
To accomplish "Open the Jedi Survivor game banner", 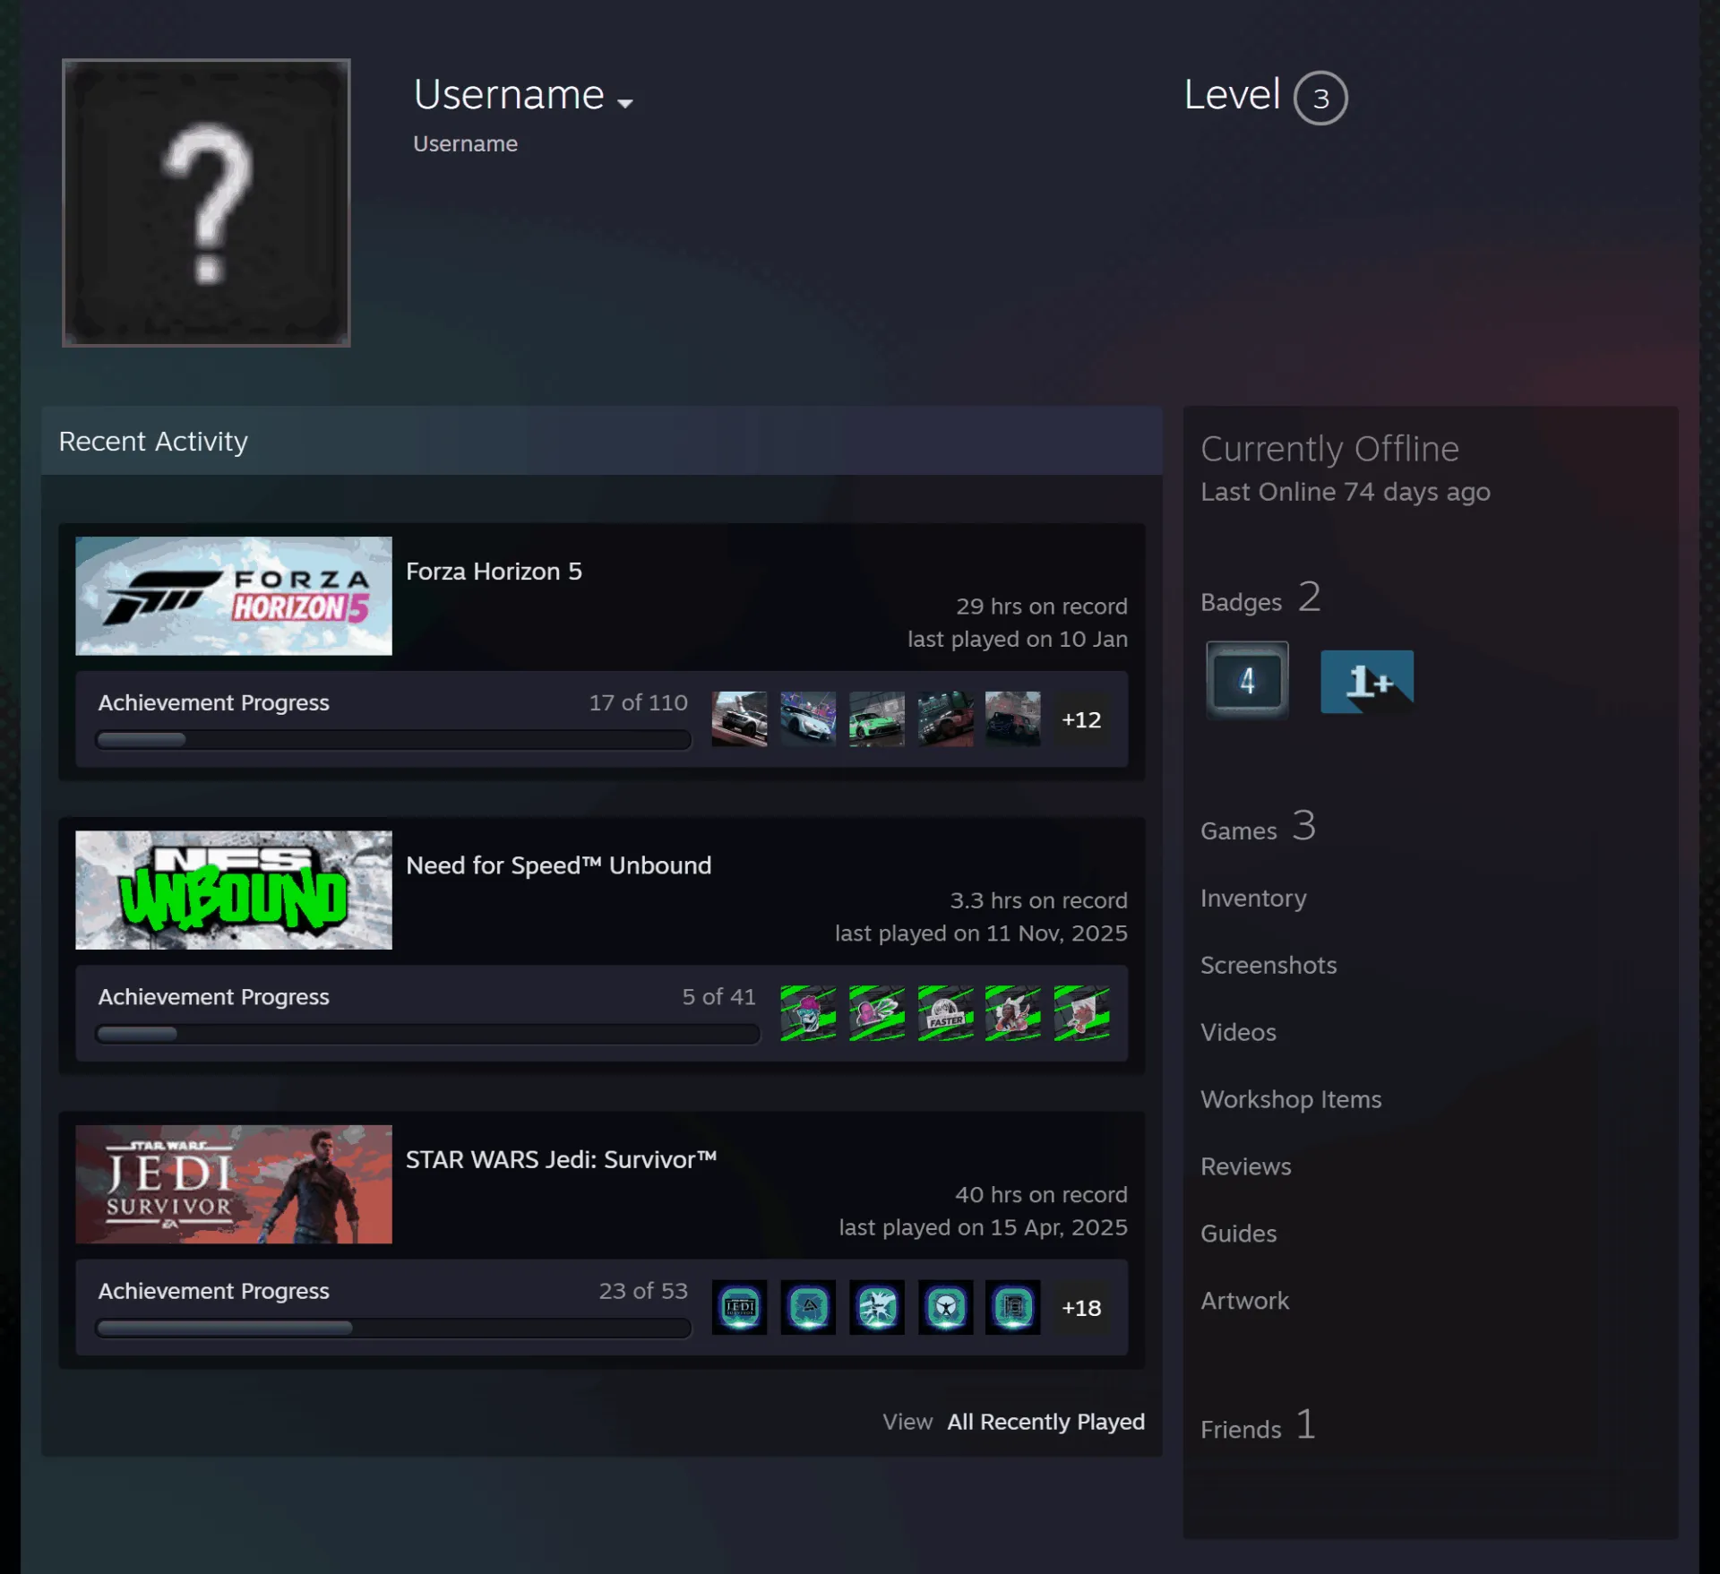I will coord(234,1183).
